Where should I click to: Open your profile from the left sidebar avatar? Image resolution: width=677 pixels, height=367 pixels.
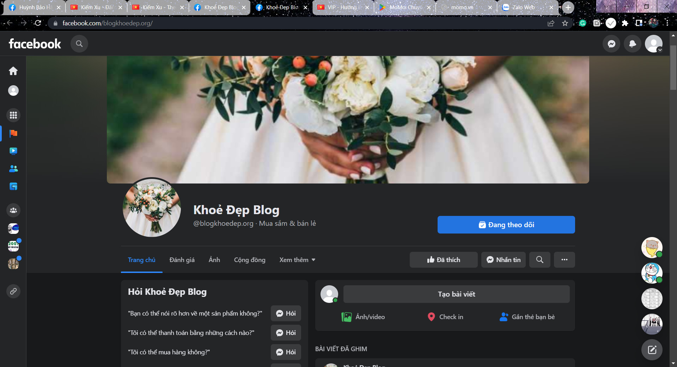click(13, 91)
